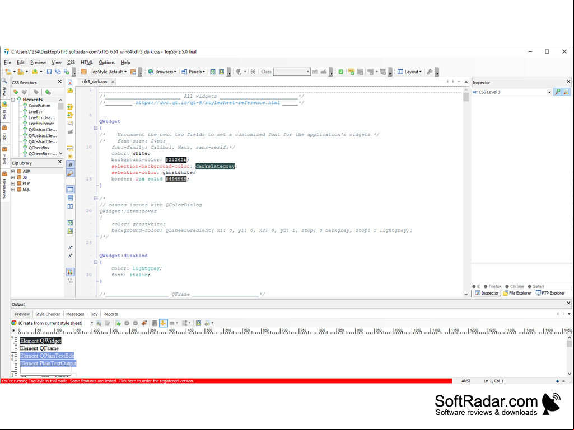Click the split view vertical columns icon
This screenshot has width=574, height=430.
point(71,206)
